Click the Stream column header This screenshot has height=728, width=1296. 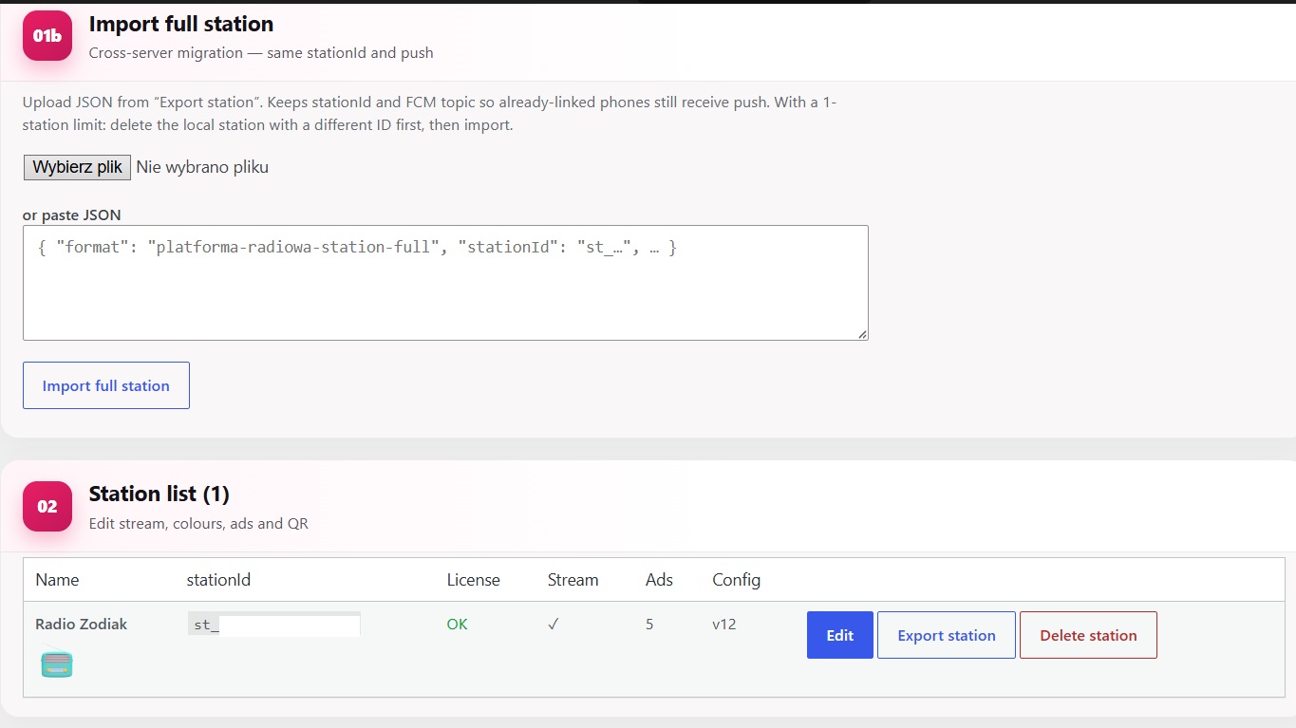tap(573, 579)
